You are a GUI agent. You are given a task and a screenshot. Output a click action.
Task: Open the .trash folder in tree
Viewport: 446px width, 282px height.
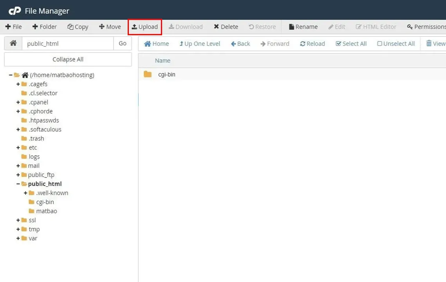click(x=36, y=139)
